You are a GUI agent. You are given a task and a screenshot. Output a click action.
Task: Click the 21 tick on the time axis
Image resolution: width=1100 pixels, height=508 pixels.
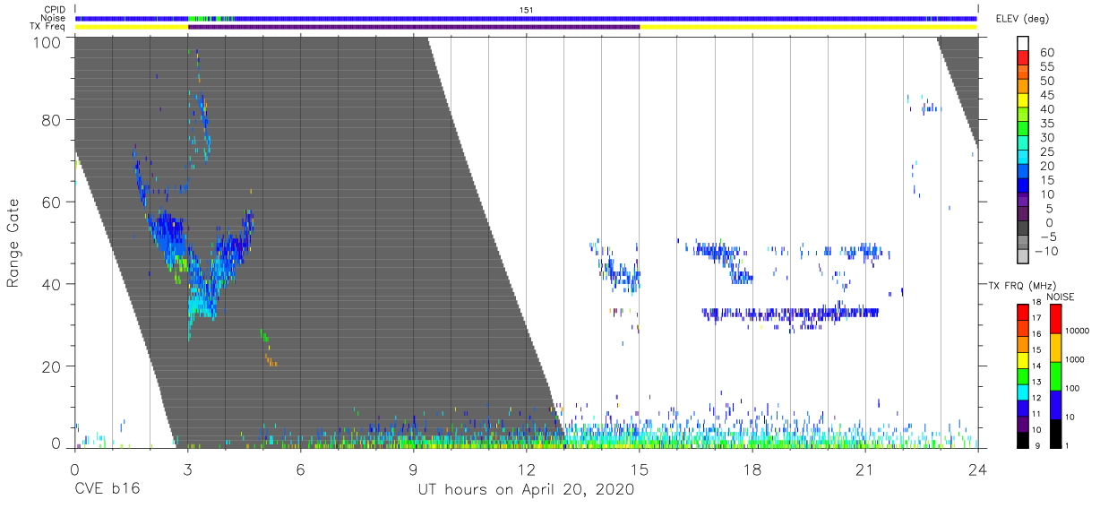(865, 469)
